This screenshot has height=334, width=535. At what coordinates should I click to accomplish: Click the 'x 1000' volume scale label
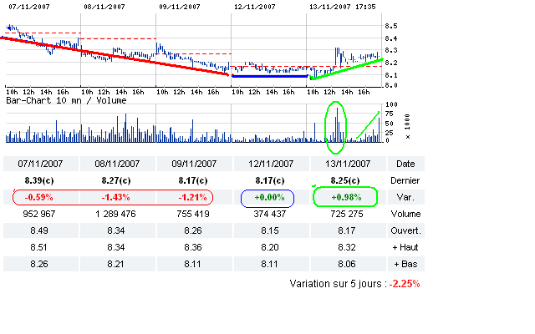(x=407, y=126)
